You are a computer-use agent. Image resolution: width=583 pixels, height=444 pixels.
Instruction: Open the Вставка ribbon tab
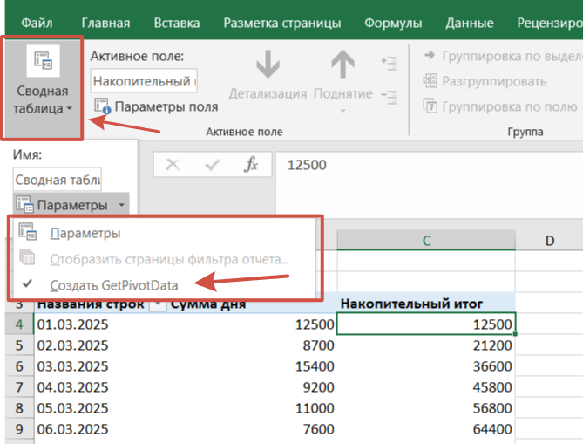click(x=177, y=23)
